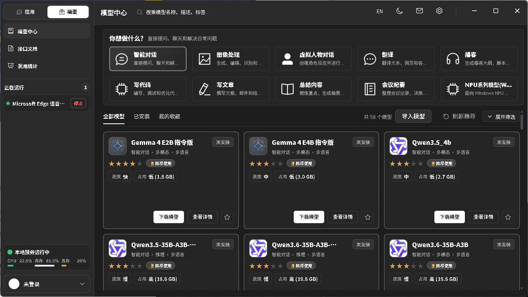Open 模型中心 in sidebar
The width and height of the screenshot is (528, 297).
(47, 31)
